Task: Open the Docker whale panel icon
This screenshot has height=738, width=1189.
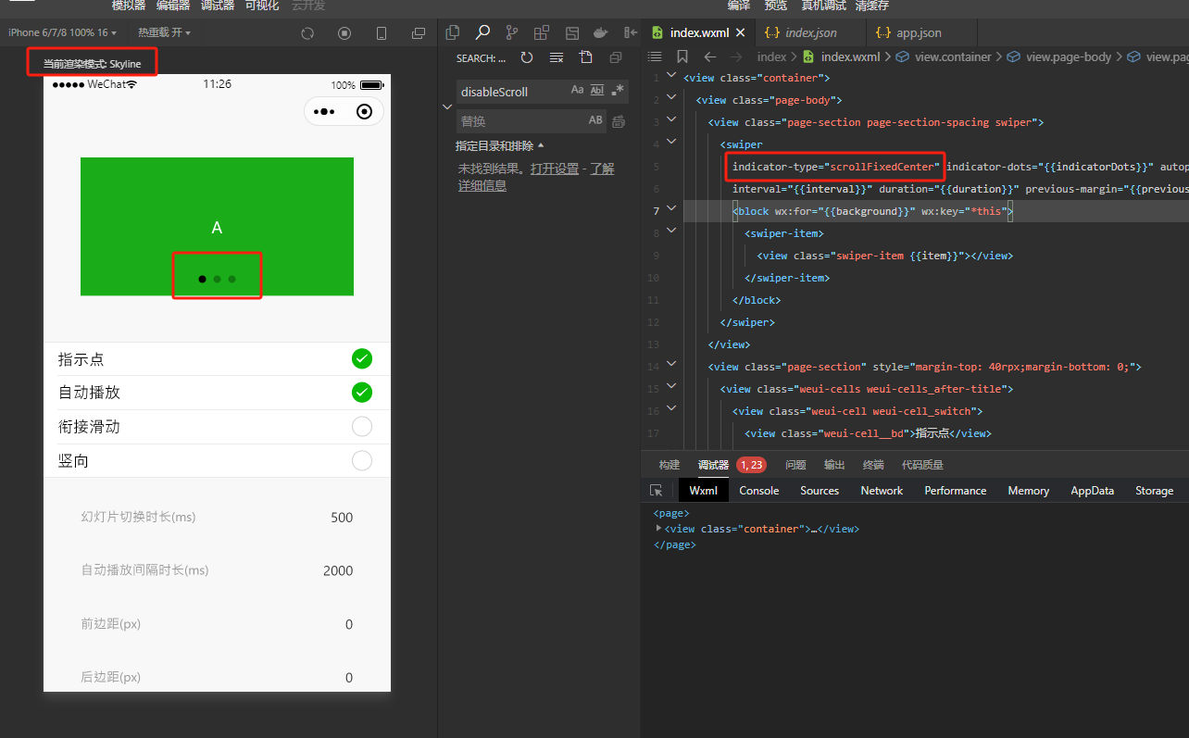Action: pos(601,32)
